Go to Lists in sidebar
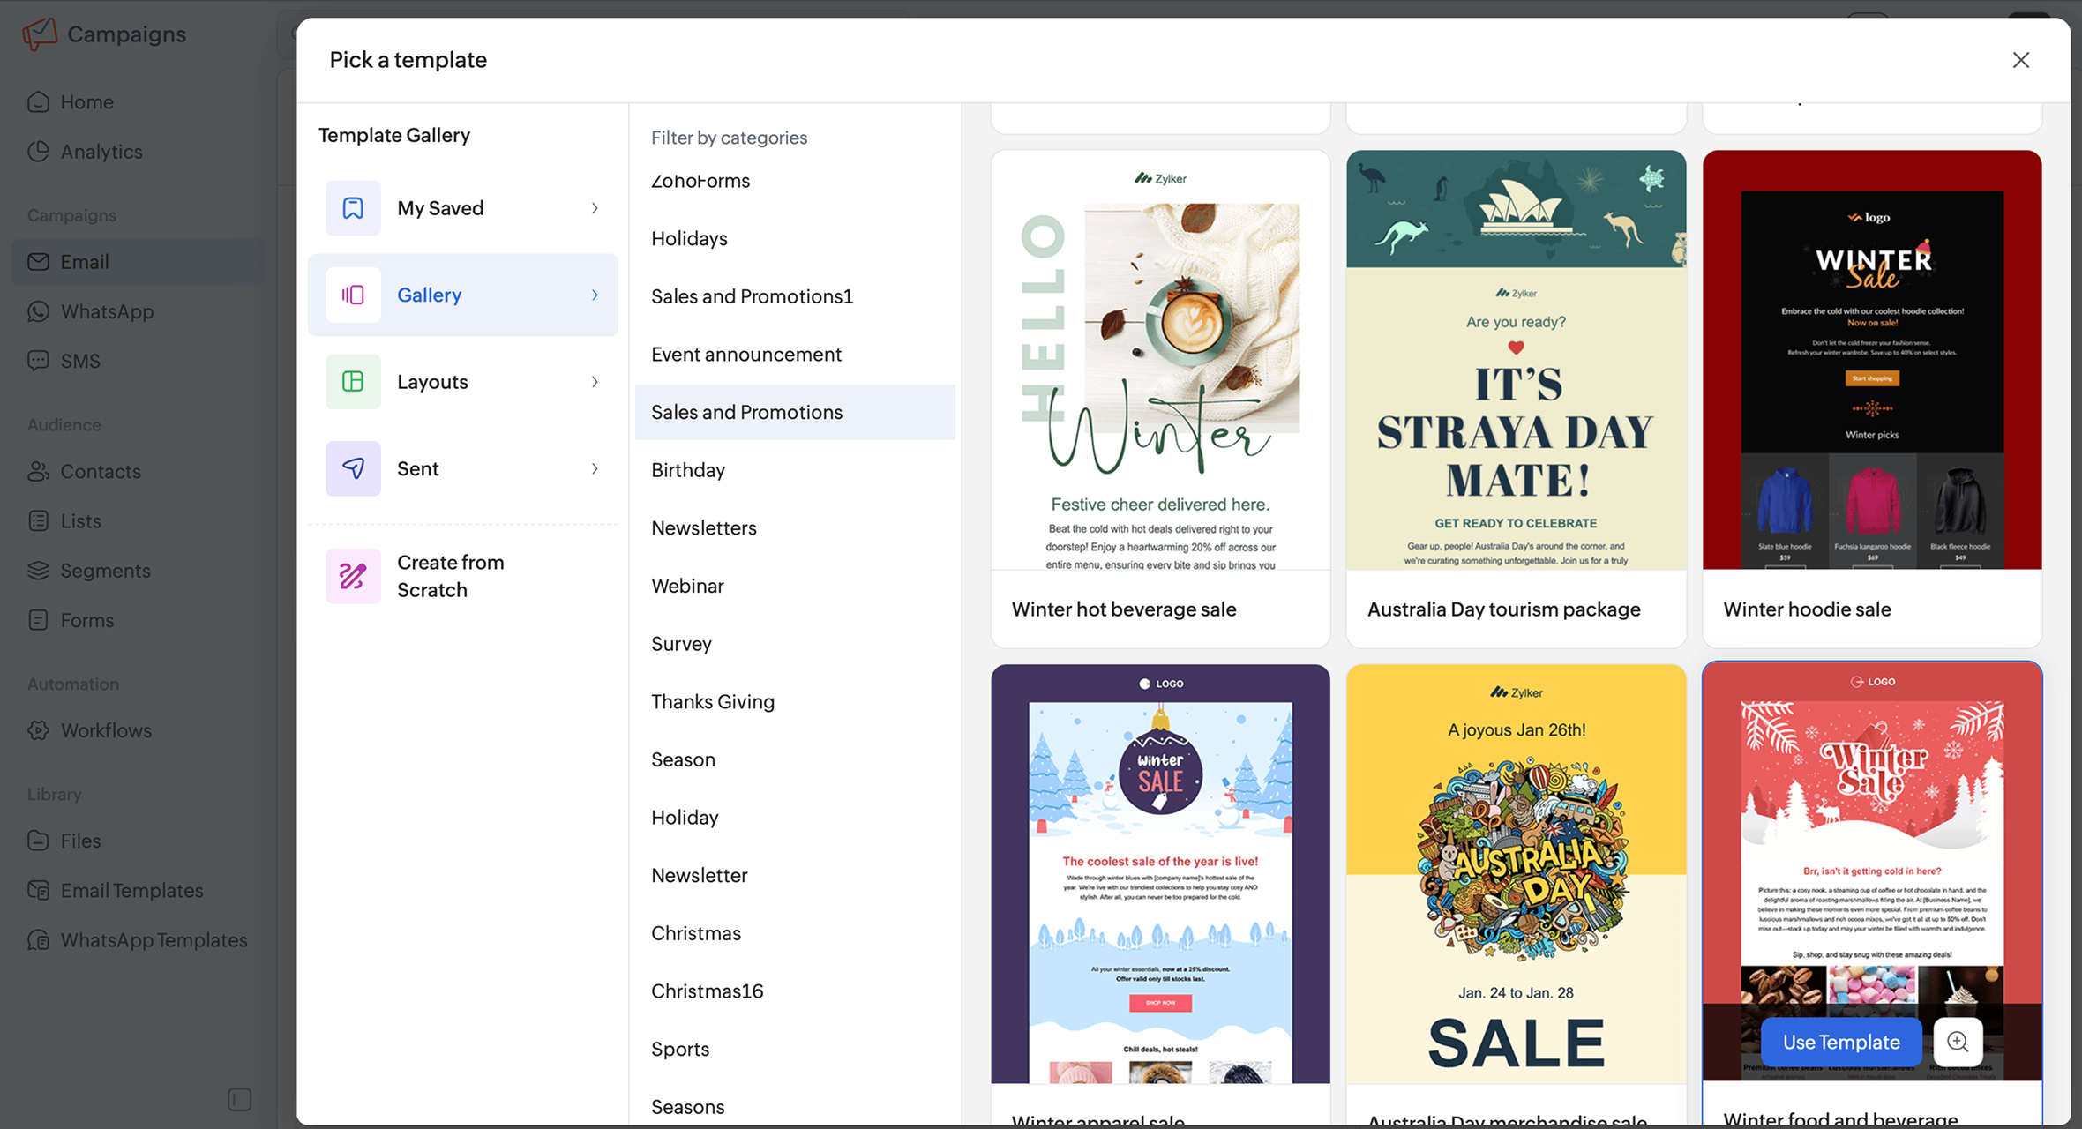This screenshot has height=1129, width=2082. [80, 520]
